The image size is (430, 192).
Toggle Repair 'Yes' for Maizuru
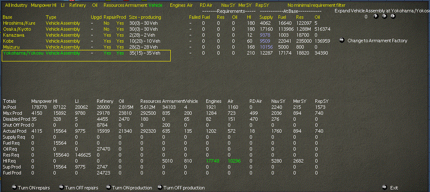click(107, 47)
